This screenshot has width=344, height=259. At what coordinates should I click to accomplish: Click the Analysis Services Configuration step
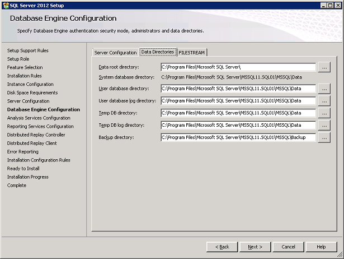[x=39, y=118]
